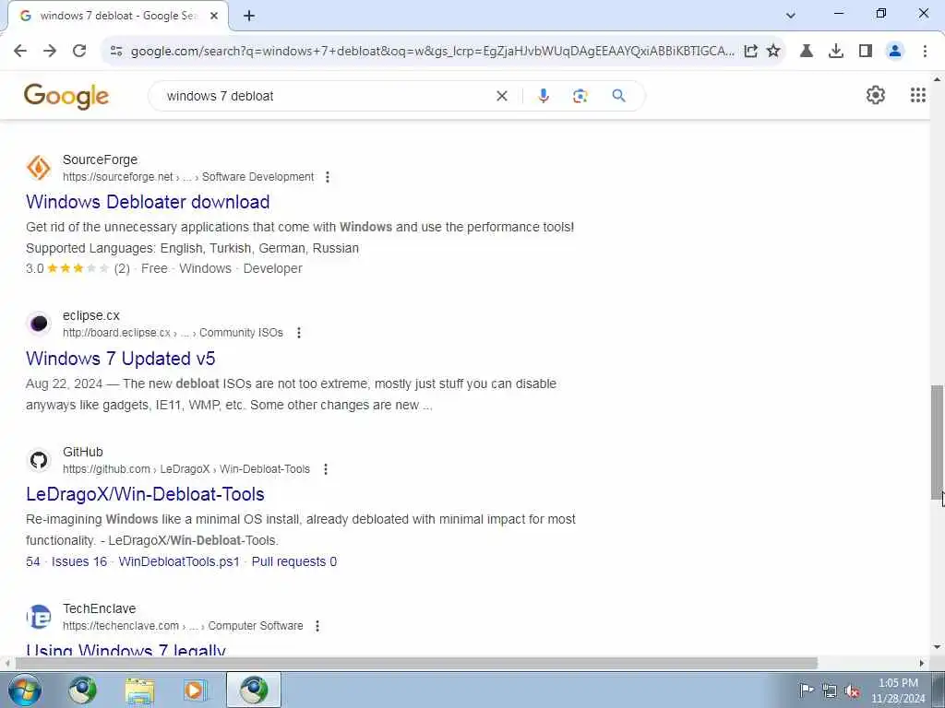Open Windows 7 Updated v5 link
945x708 pixels.
click(x=121, y=359)
